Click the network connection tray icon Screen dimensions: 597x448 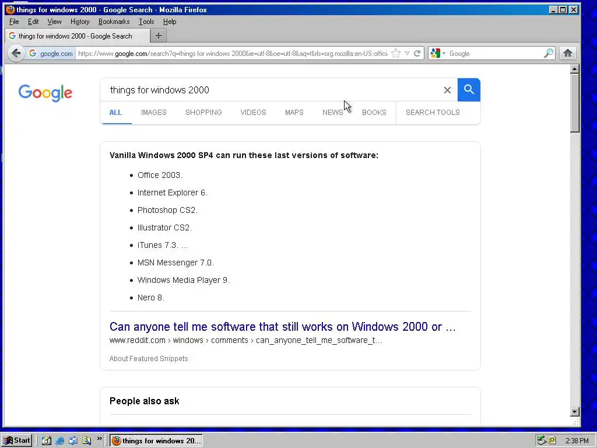pos(542,441)
